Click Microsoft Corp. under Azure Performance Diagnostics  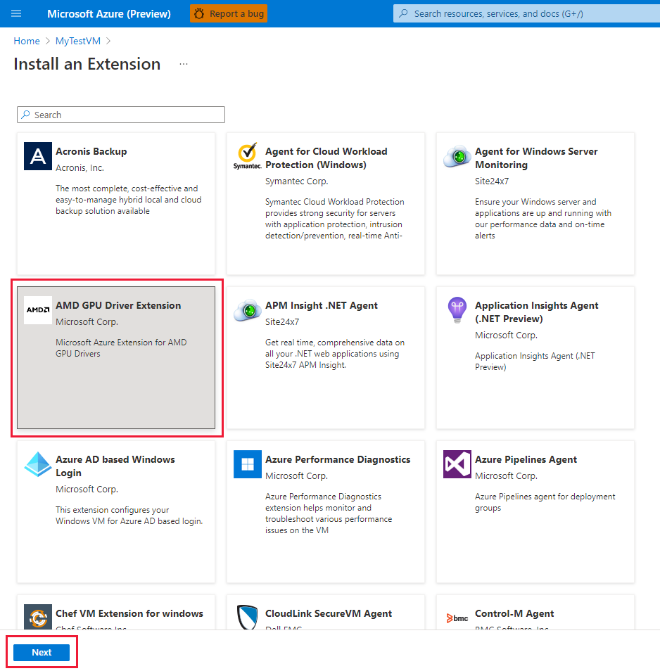pos(297,476)
